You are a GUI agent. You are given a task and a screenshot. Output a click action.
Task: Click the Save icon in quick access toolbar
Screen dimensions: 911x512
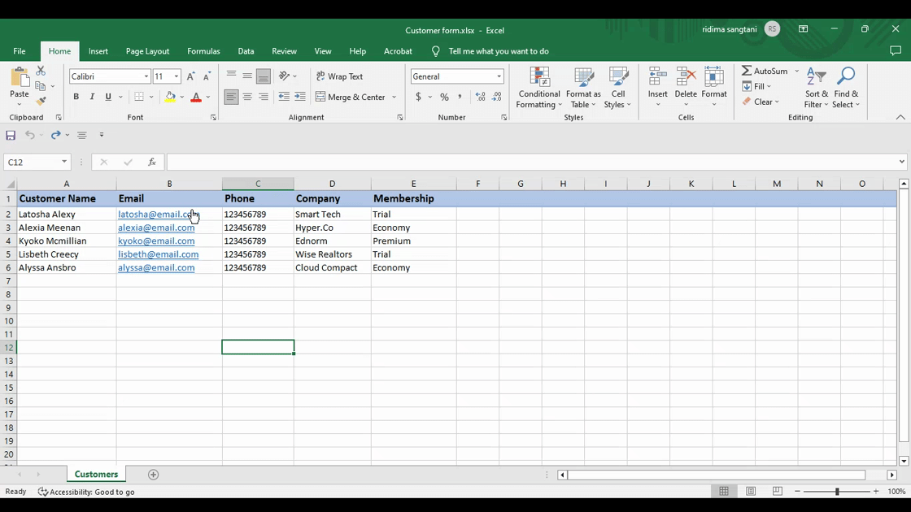click(11, 135)
